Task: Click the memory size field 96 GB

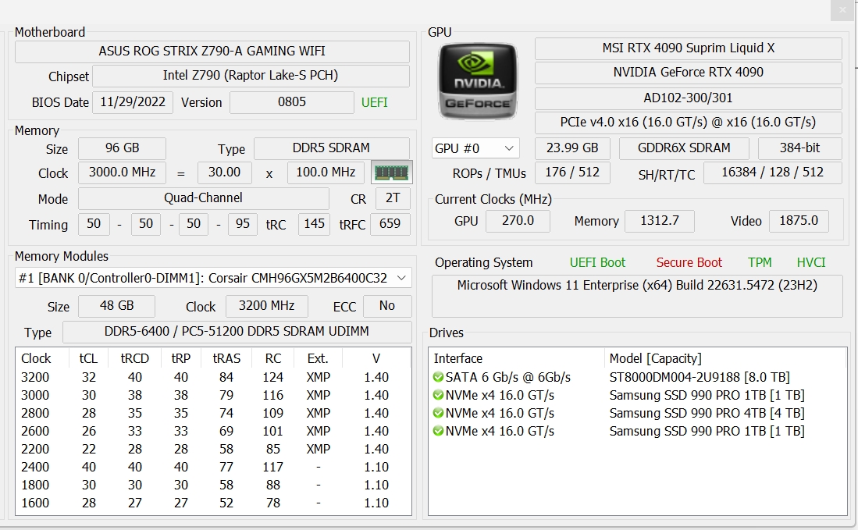Action: pos(122,148)
